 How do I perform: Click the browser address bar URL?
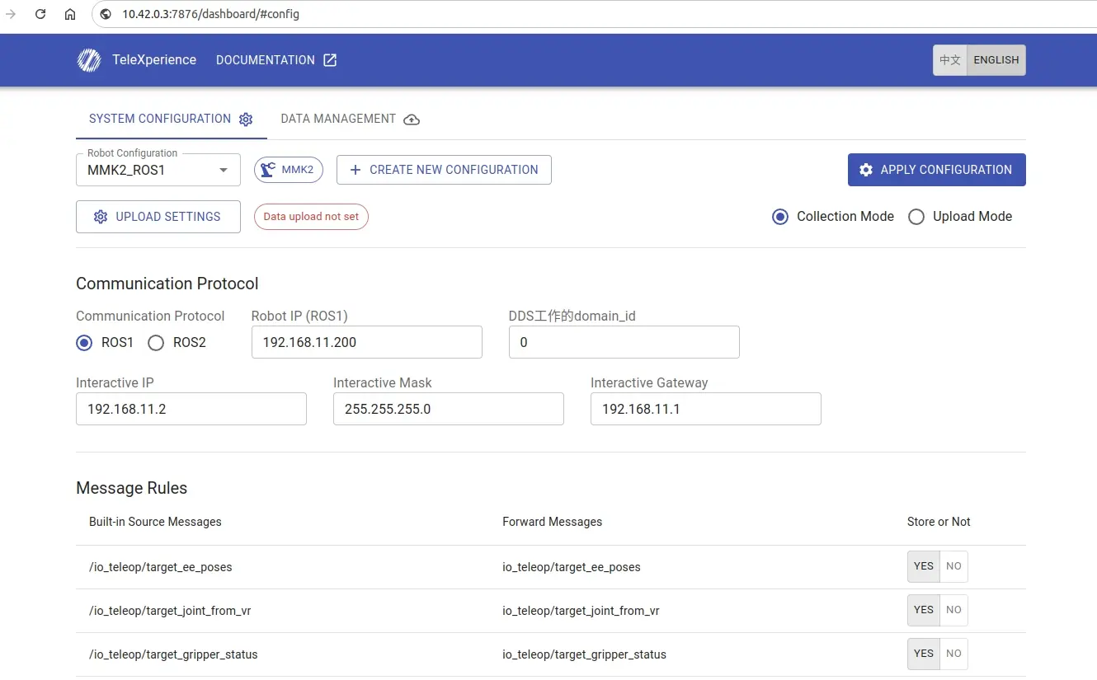(x=210, y=14)
